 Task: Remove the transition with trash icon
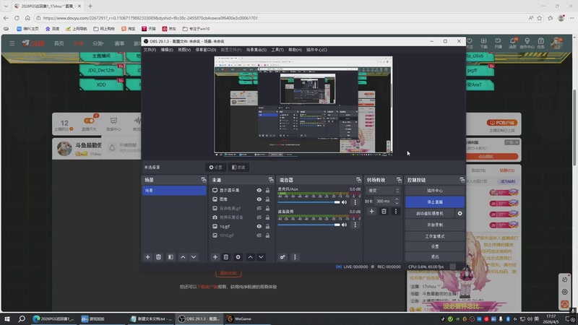tap(384, 211)
